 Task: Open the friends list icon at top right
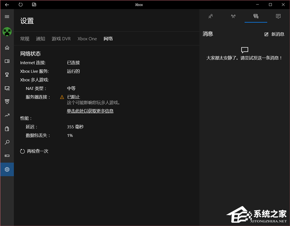(x=211, y=16)
